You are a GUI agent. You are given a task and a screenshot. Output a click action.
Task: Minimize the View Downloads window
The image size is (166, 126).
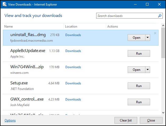(x=135, y=4)
